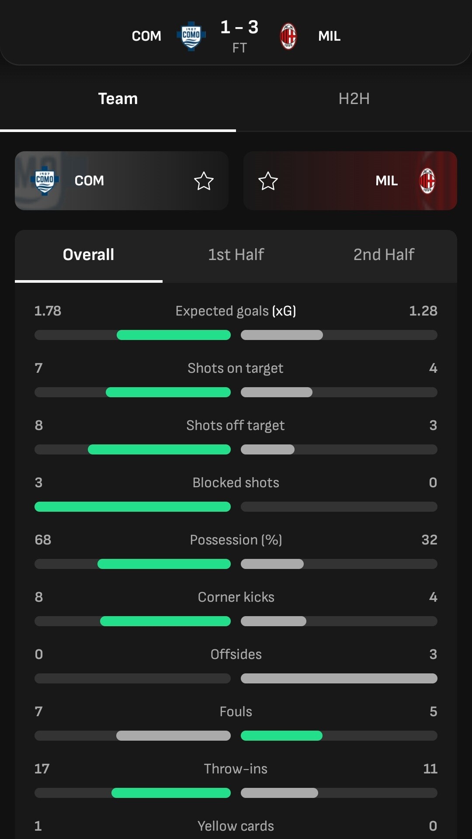The image size is (472, 839).
Task: Favorite Milan with the star icon
Action: coord(268,181)
